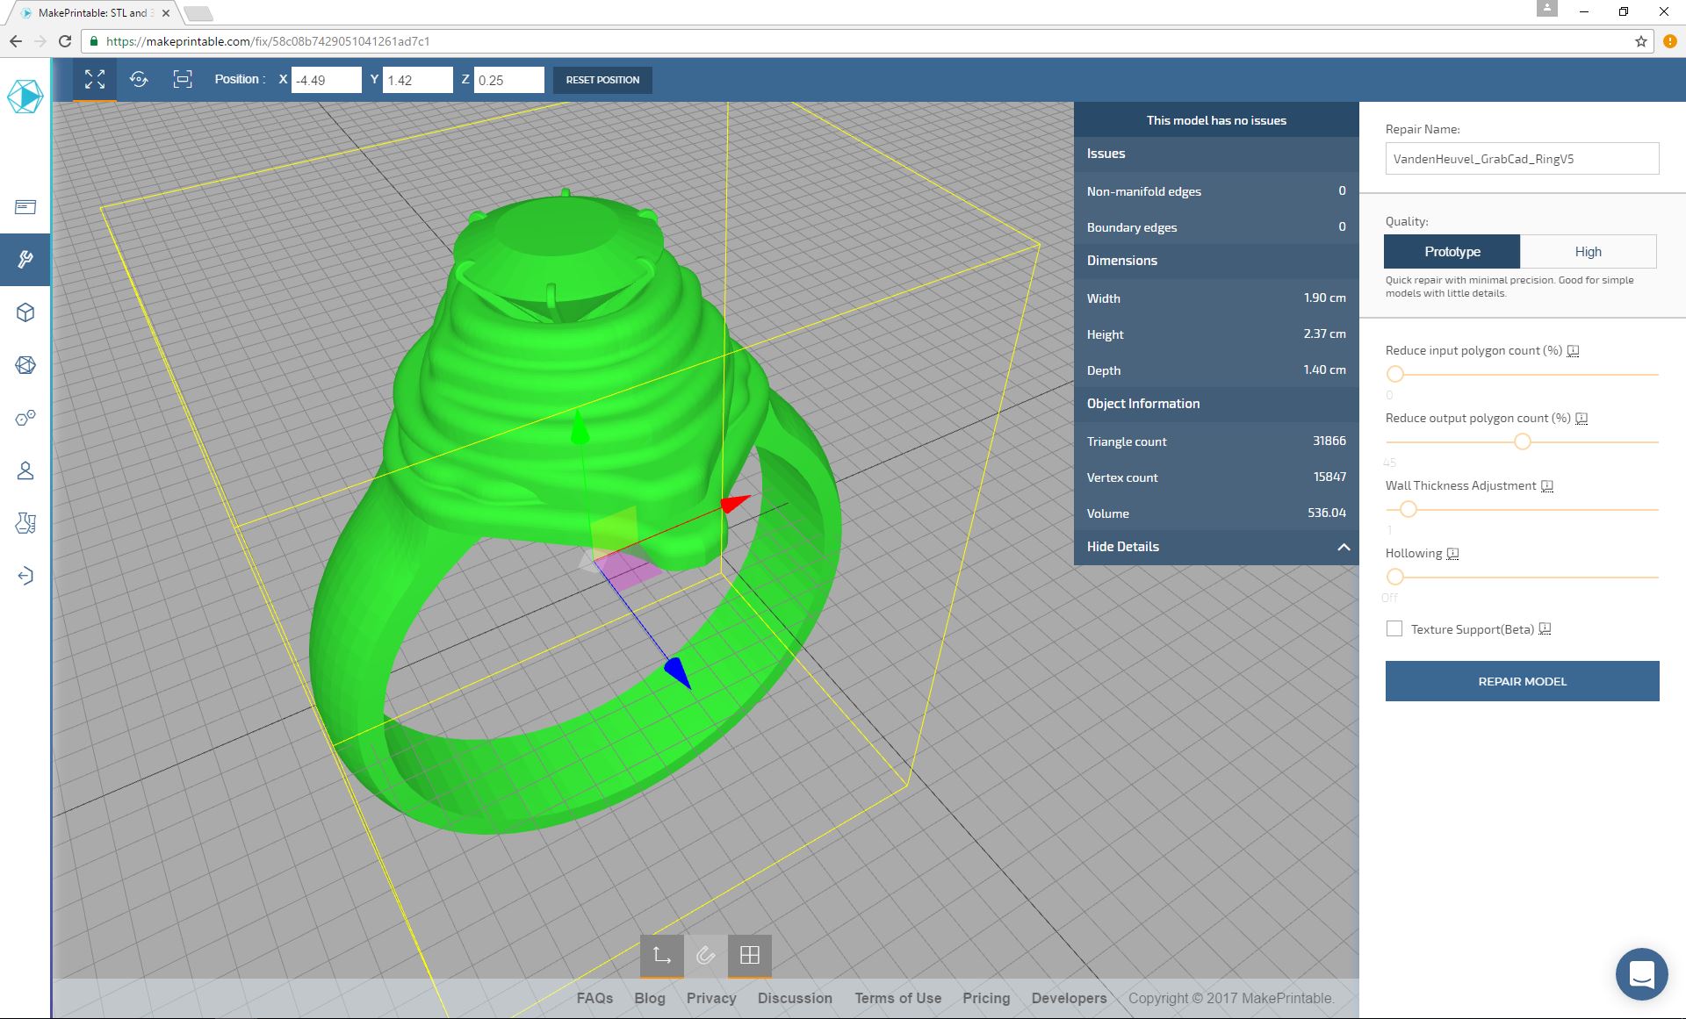The width and height of the screenshot is (1686, 1019).
Task: Click the logout arrow icon in sidebar
Action: point(25,576)
